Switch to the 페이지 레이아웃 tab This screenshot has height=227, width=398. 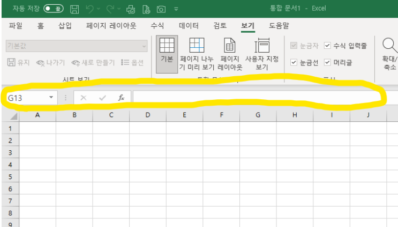111,26
